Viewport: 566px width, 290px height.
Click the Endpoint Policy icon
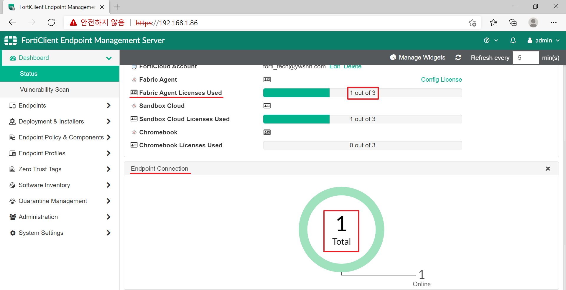click(x=12, y=137)
